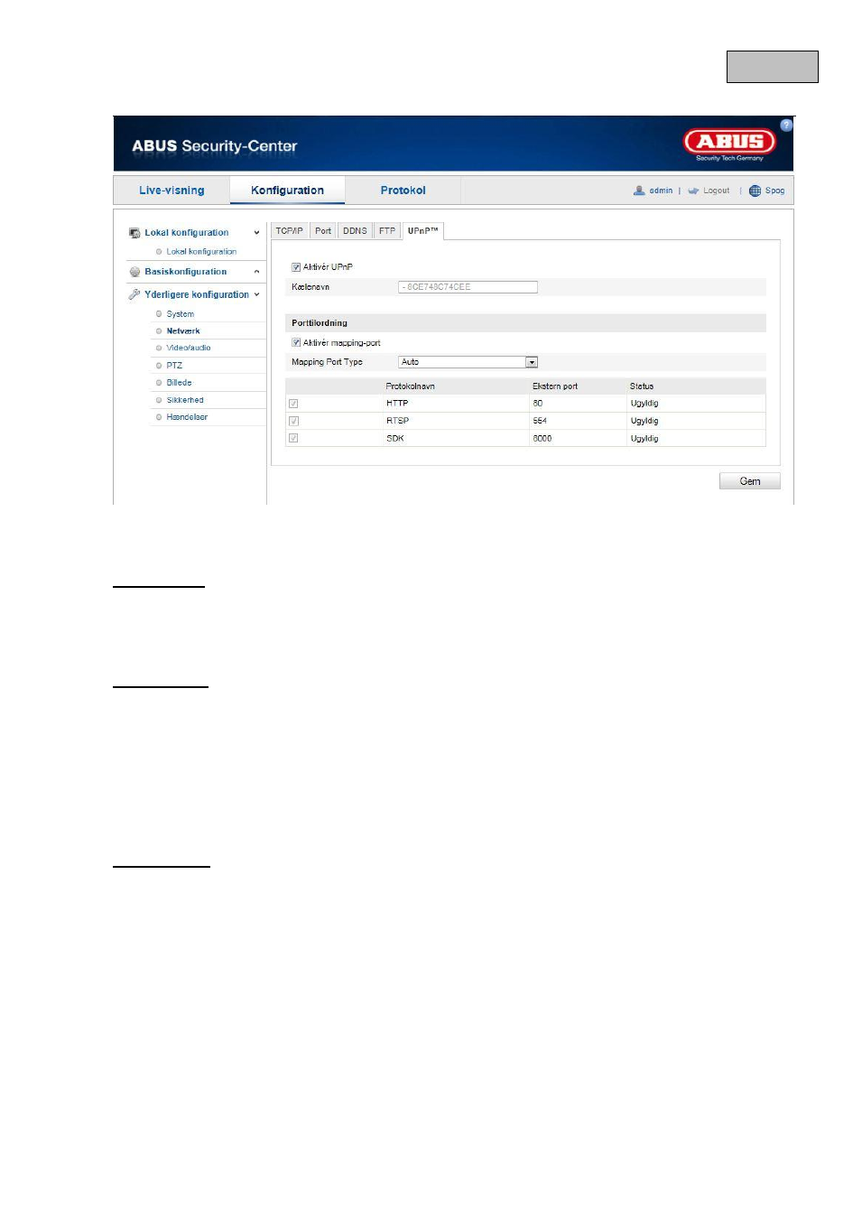Select the UPnP tab
Image resolution: width=862 pixels, height=1219 pixels.
(x=422, y=231)
